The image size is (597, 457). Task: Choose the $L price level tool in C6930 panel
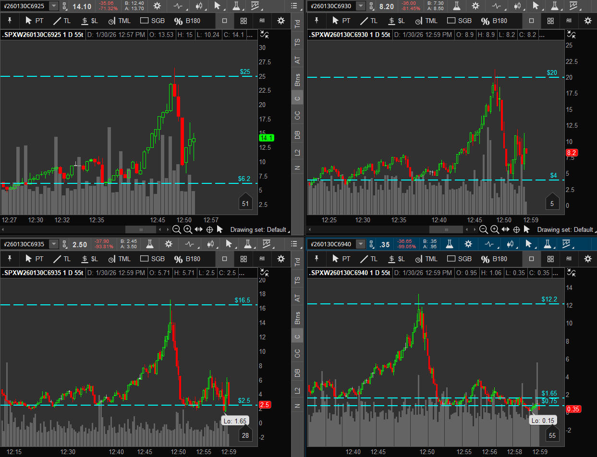click(395, 21)
